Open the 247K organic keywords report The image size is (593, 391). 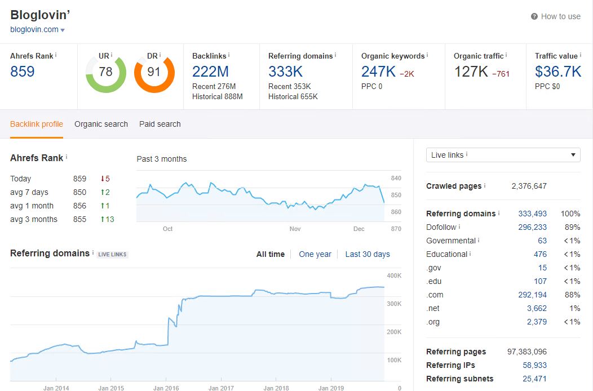[378, 72]
